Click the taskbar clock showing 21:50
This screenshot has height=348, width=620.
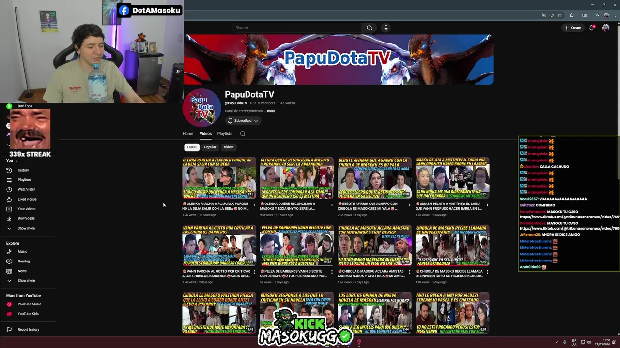click(x=603, y=342)
